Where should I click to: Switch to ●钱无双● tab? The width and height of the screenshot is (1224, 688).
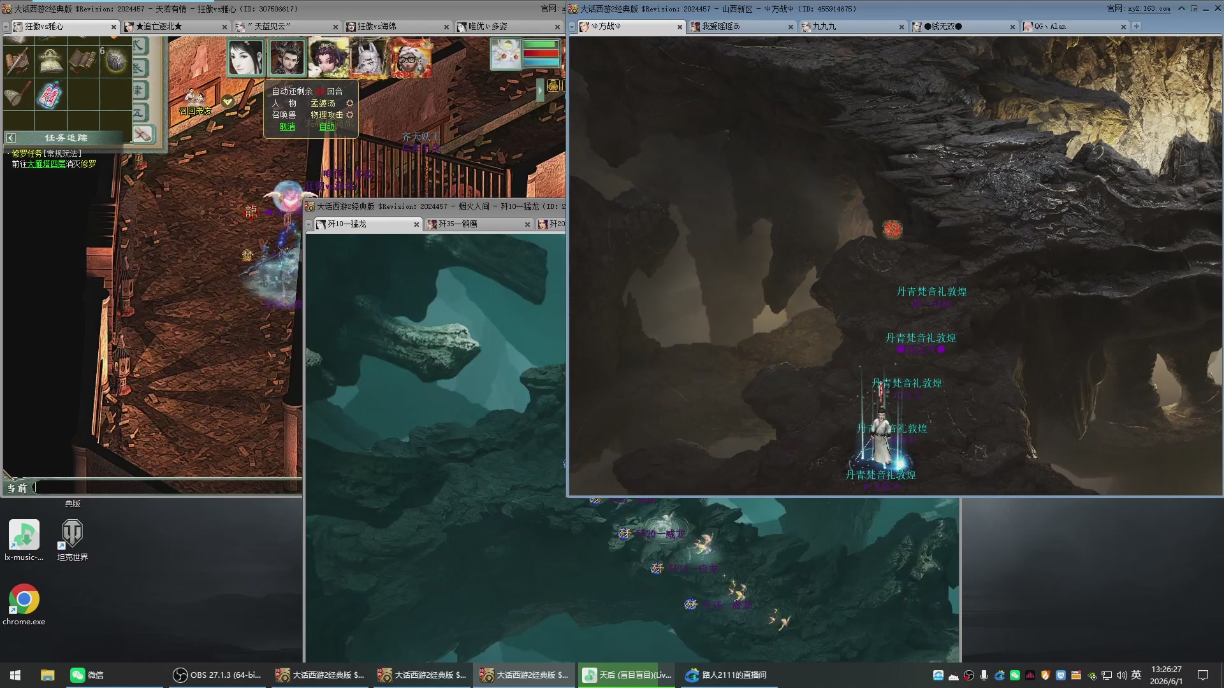pyautogui.click(x=964, y=27)
